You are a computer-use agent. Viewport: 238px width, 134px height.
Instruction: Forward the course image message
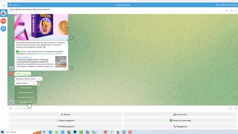(72, 38)
